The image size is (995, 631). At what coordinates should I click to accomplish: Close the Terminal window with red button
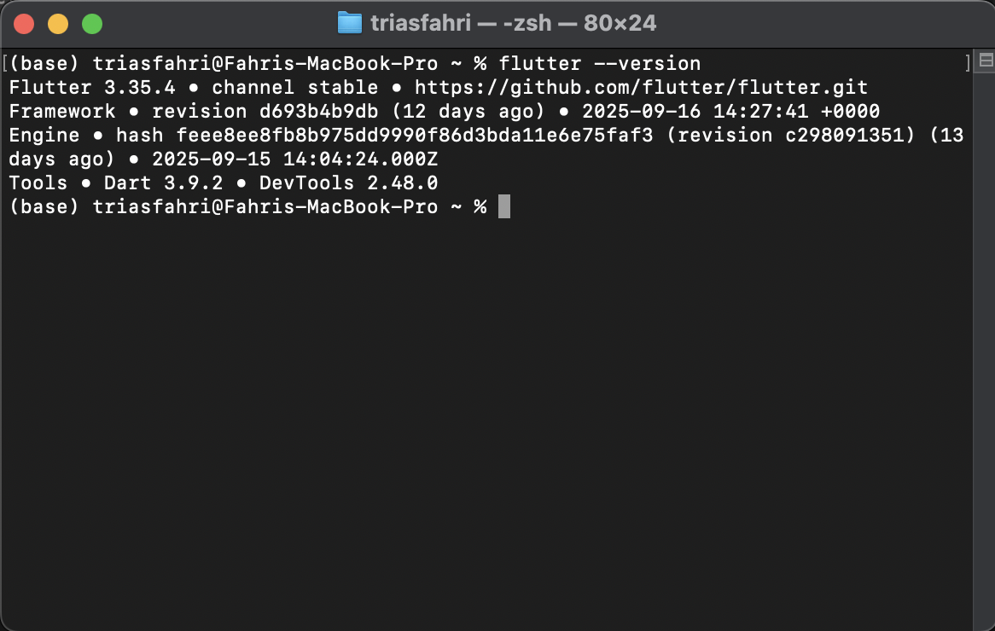(x=24, y=24)
